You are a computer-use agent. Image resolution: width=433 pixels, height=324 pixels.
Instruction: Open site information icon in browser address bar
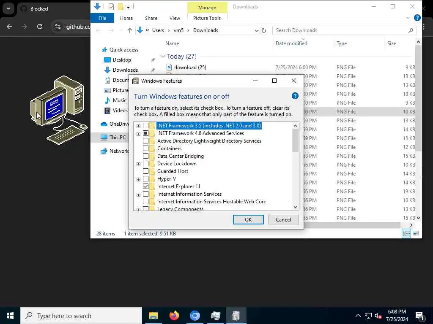coord(58,27)
